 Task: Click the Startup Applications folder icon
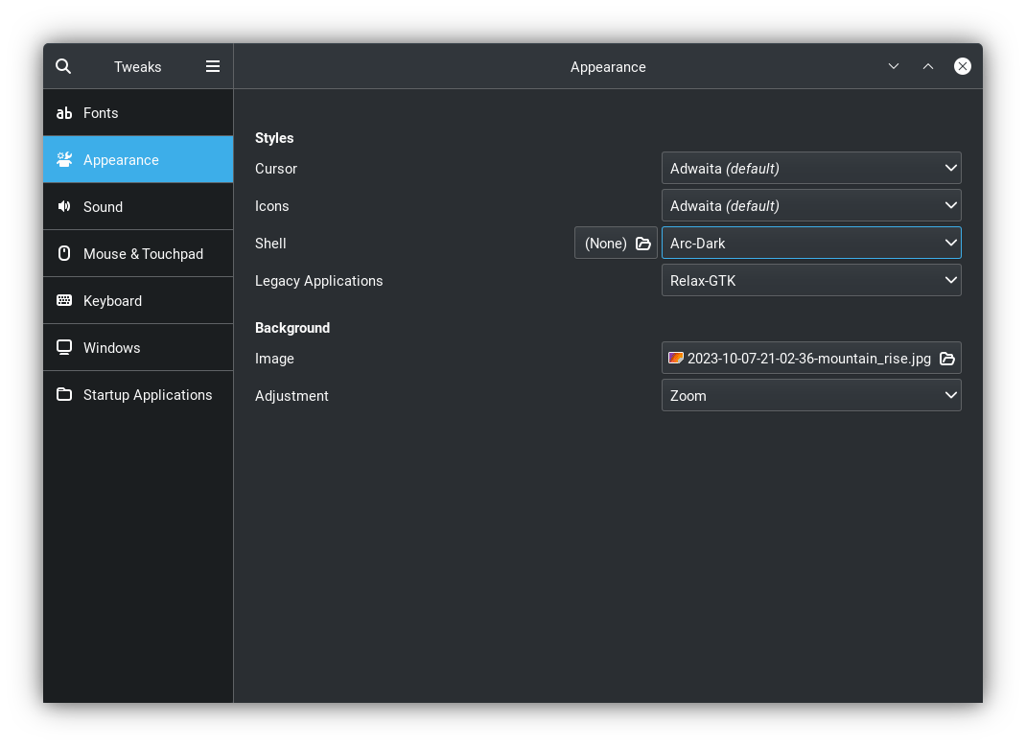pos(64,394)
